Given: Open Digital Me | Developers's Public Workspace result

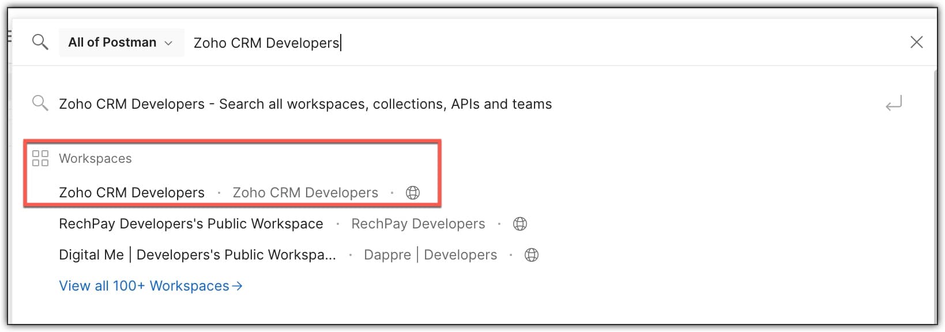Looking at the screenshot, I should tap(197, 255).
